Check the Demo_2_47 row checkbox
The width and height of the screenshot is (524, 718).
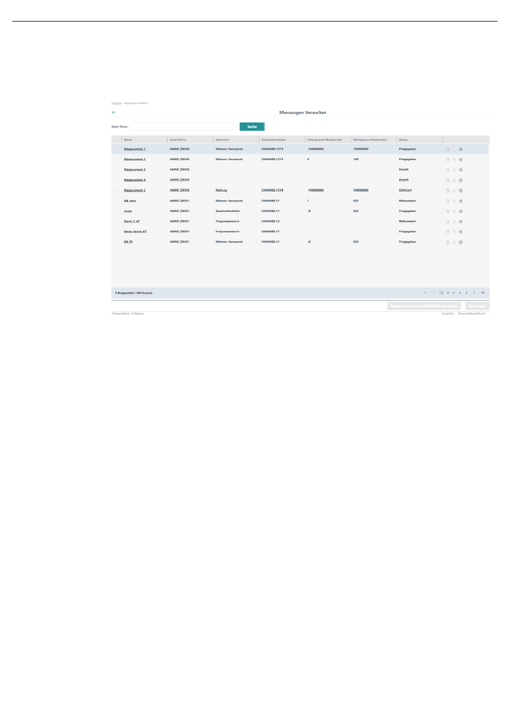tap(116, 221)
